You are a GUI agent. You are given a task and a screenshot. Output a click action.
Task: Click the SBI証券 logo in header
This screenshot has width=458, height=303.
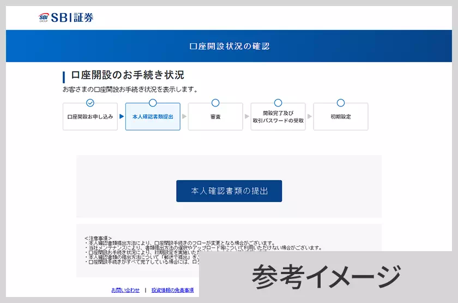pos(66,17)
